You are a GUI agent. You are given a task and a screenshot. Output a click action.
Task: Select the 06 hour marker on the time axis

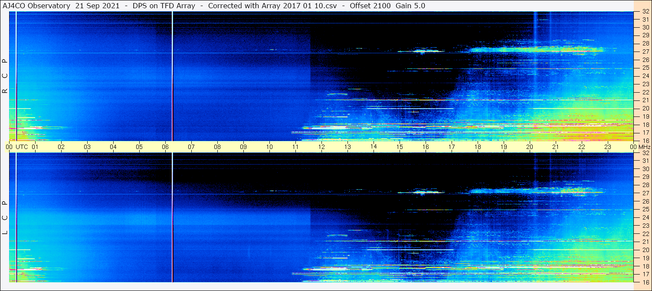click(165, 146)
